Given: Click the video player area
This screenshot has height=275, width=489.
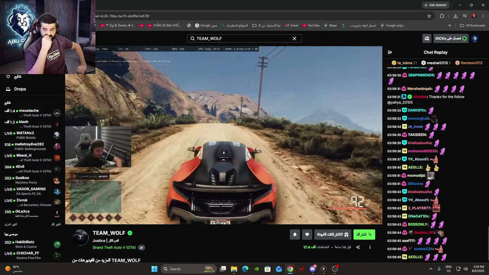Looking at the screenshot, I should pos(223,135).
